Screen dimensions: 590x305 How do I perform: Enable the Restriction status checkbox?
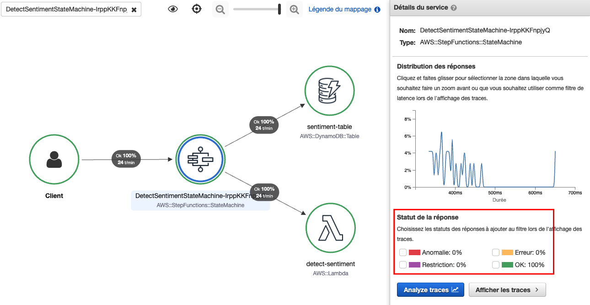click(x=403, y=265)
